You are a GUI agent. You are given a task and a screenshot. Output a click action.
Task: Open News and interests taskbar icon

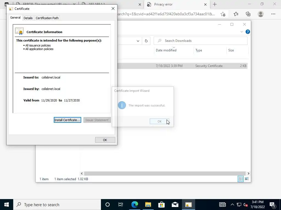tap(222, 205)
